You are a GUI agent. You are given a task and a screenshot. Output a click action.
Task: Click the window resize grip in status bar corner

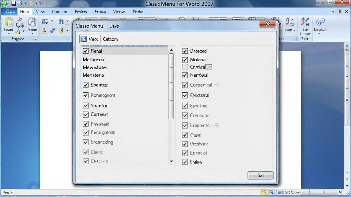348,193
